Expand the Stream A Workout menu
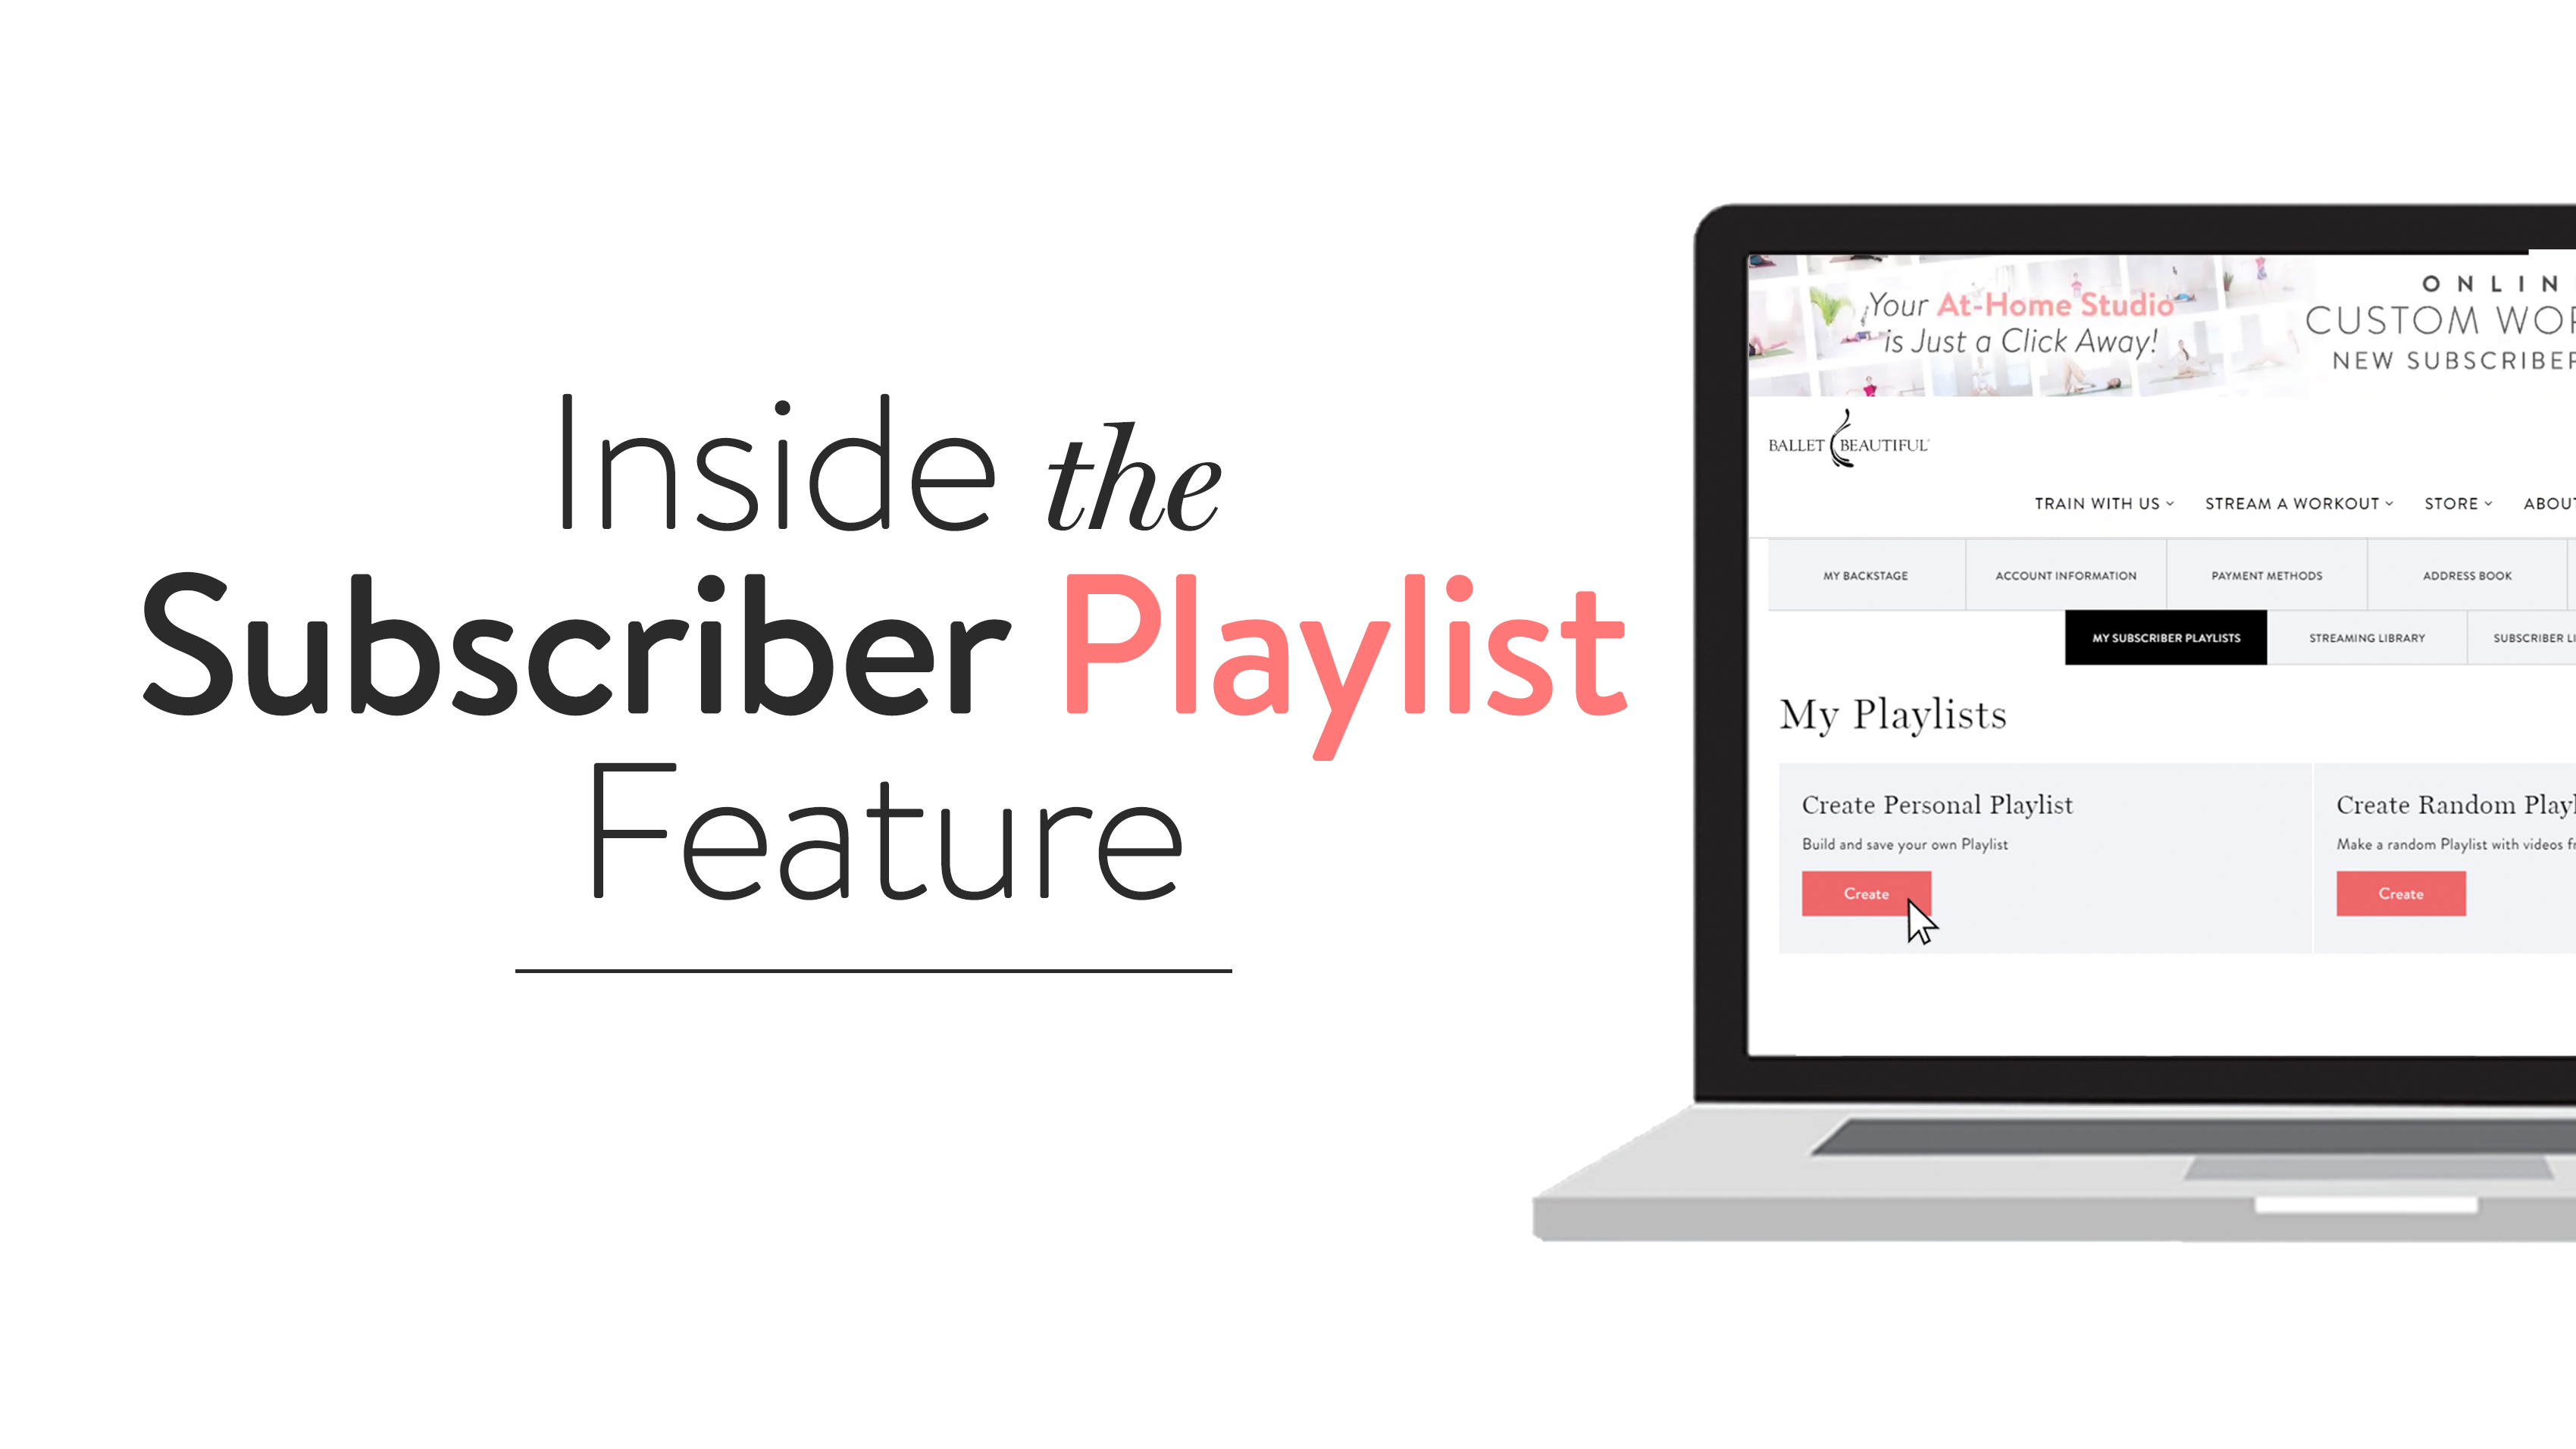The height and width of the screenshot is (1449, 2576). pos(2296,502)
